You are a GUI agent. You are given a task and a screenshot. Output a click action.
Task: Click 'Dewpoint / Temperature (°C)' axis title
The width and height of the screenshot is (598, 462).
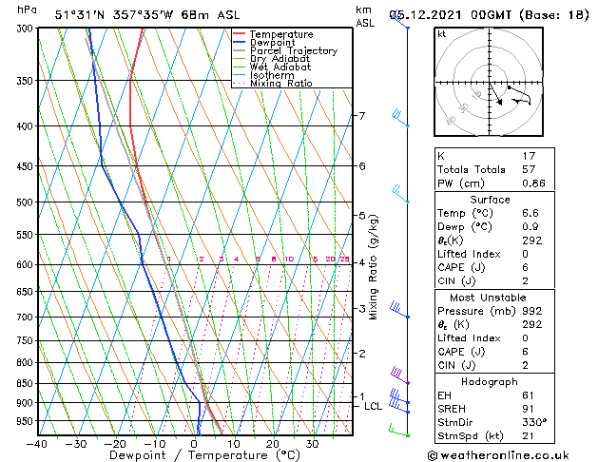(x=204, y=455)
